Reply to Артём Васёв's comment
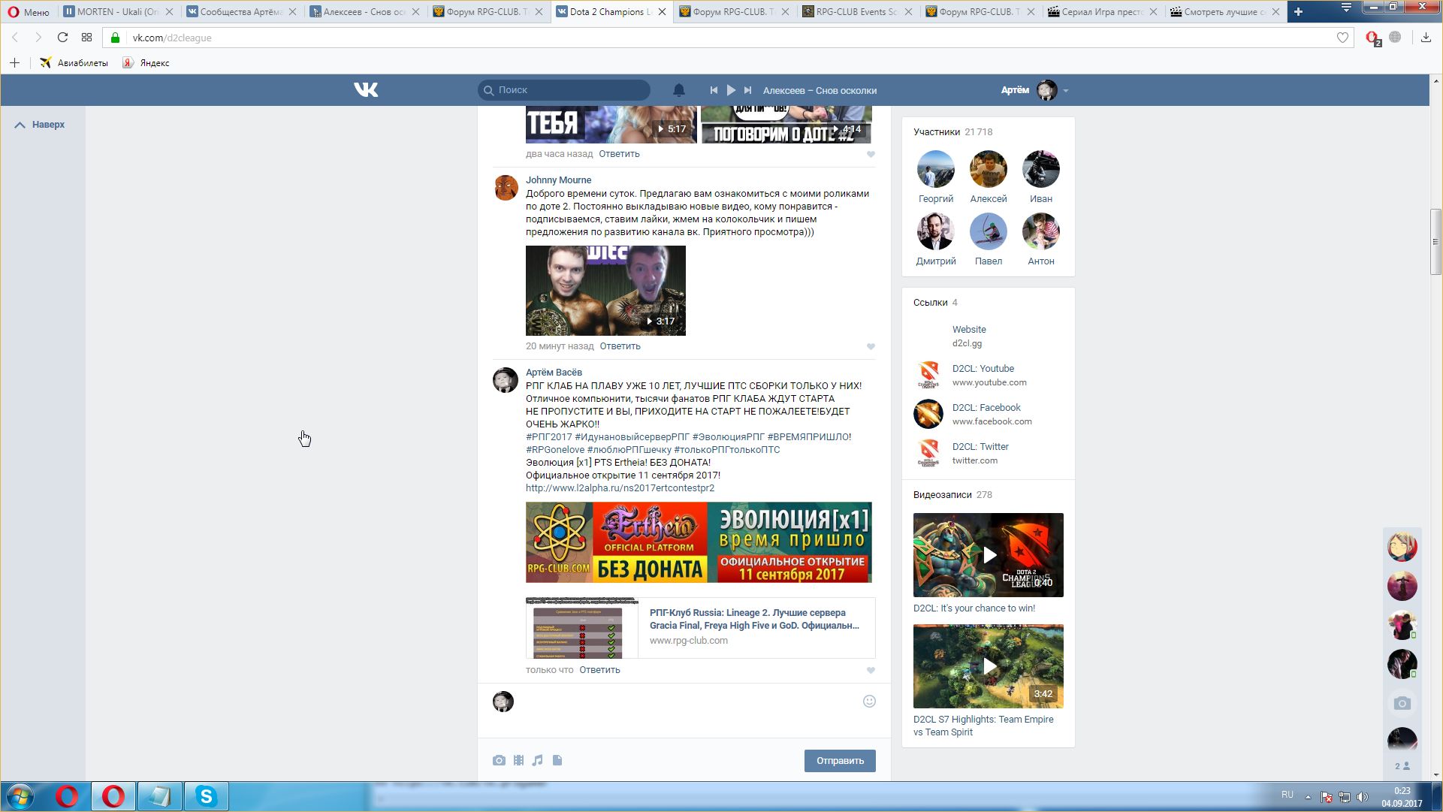This screenshot has width=1443, height=812. point(599,670)
